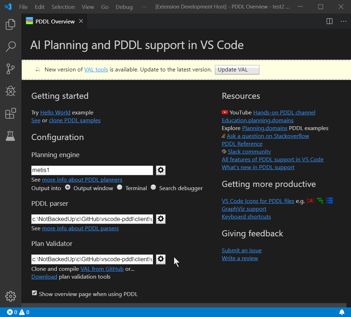The width and height of the screenshot is (351, 317).
Task: Open the Source Control view
Action: coord(11,69)
